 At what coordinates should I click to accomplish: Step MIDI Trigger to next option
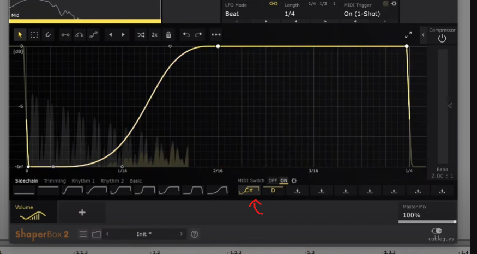pyautogui.click(x=384, y=21)
